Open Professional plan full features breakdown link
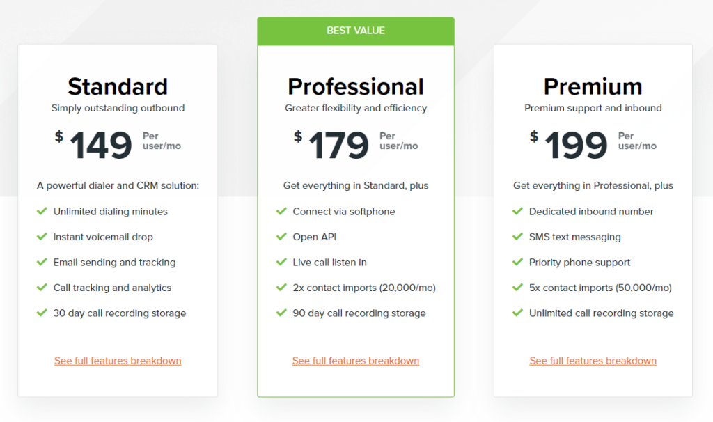Image resolution: width=713 pixels, height=422 pixels. pyautogui.click(x=356, y=361)
